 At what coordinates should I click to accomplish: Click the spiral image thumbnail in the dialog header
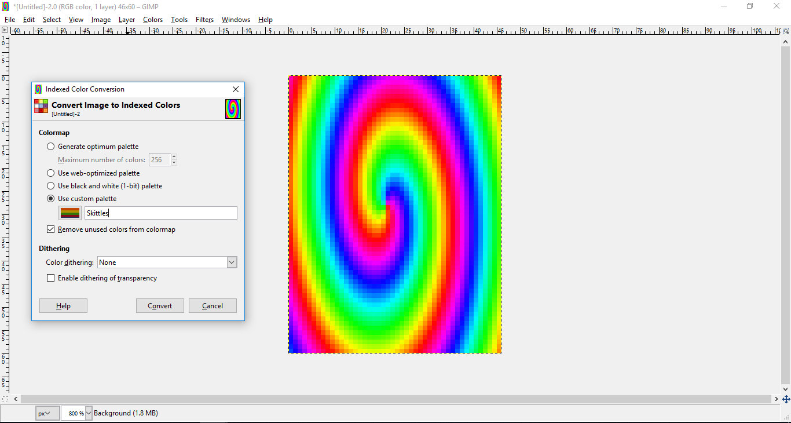[233, 109]
